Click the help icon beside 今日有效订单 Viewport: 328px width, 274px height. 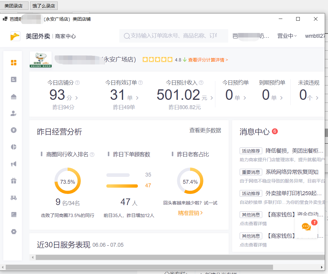click(x=141, y=83)
